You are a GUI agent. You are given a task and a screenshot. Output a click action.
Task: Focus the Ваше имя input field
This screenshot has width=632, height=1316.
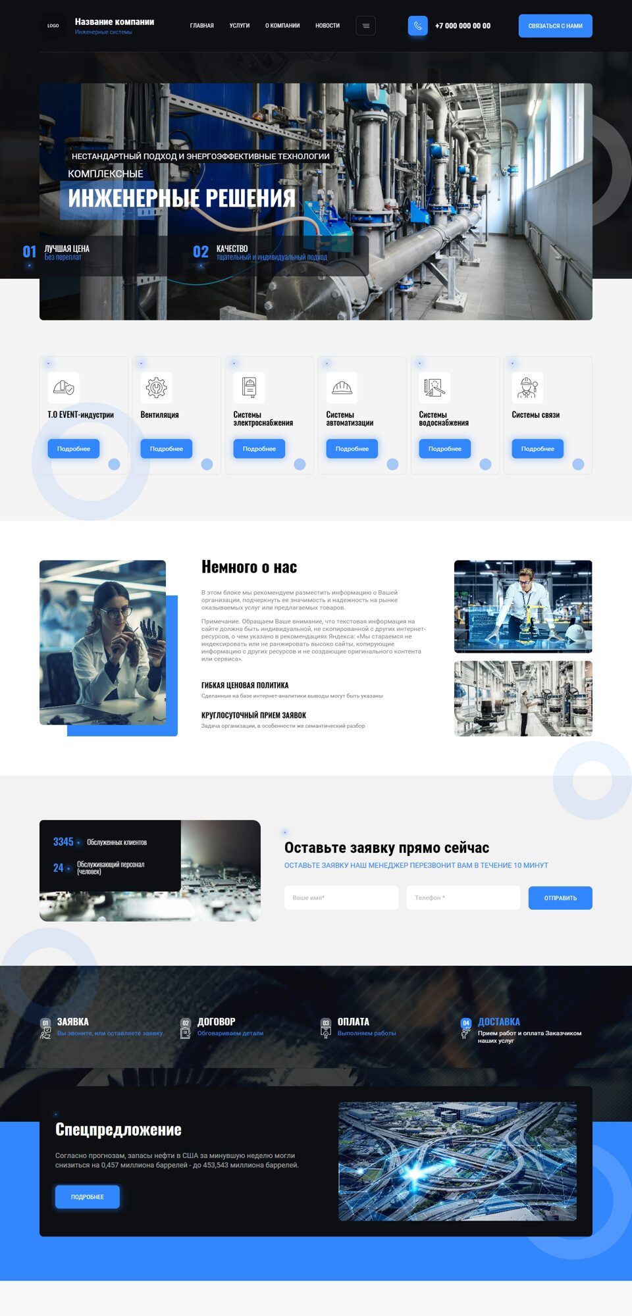point(342,898)
